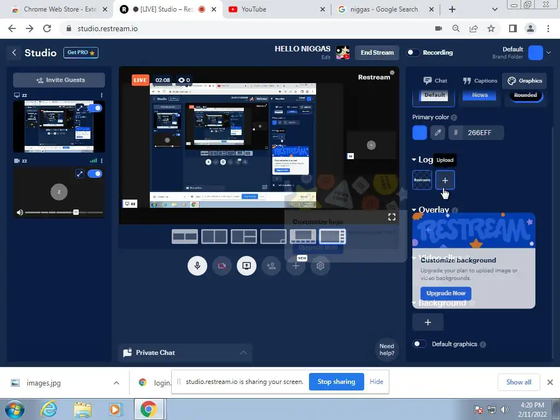Click the Need help? button
Image resolution: width=560 pixels, height=420 pixels.
(x=387, y=349)
